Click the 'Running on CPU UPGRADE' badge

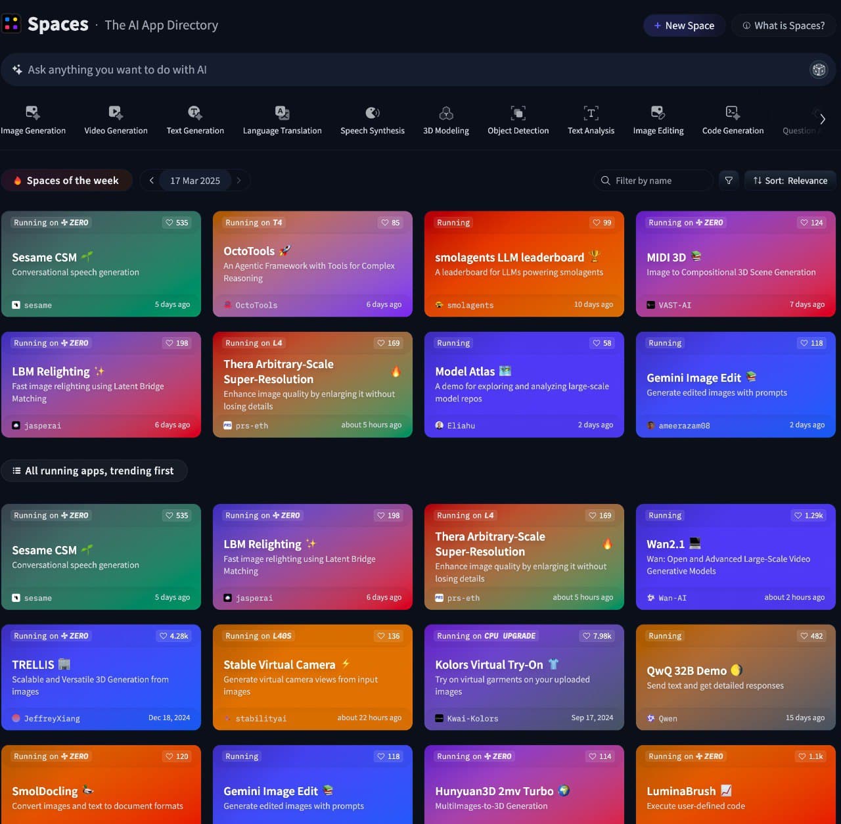[486, 636]
